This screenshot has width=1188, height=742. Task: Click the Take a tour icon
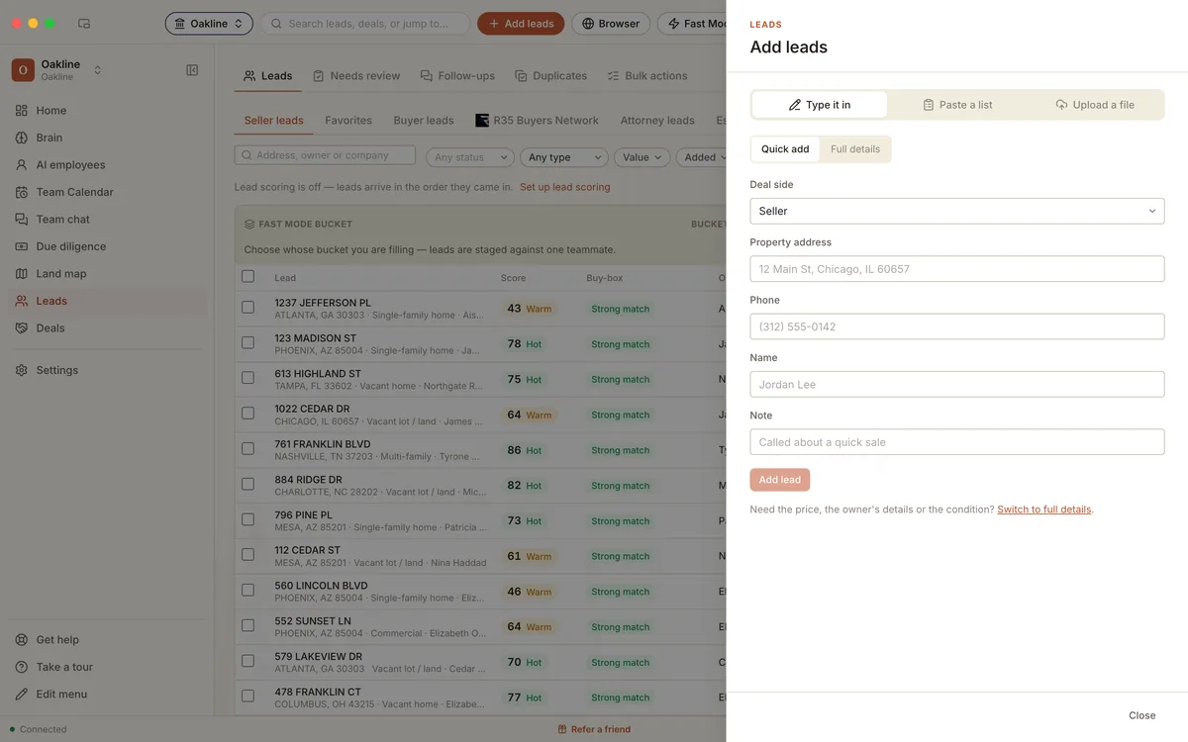coord(22,667)
